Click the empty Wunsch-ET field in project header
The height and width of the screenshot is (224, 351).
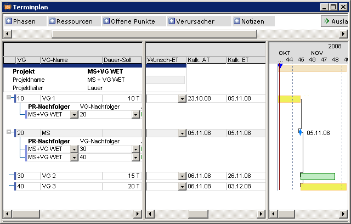pos(166,80)
